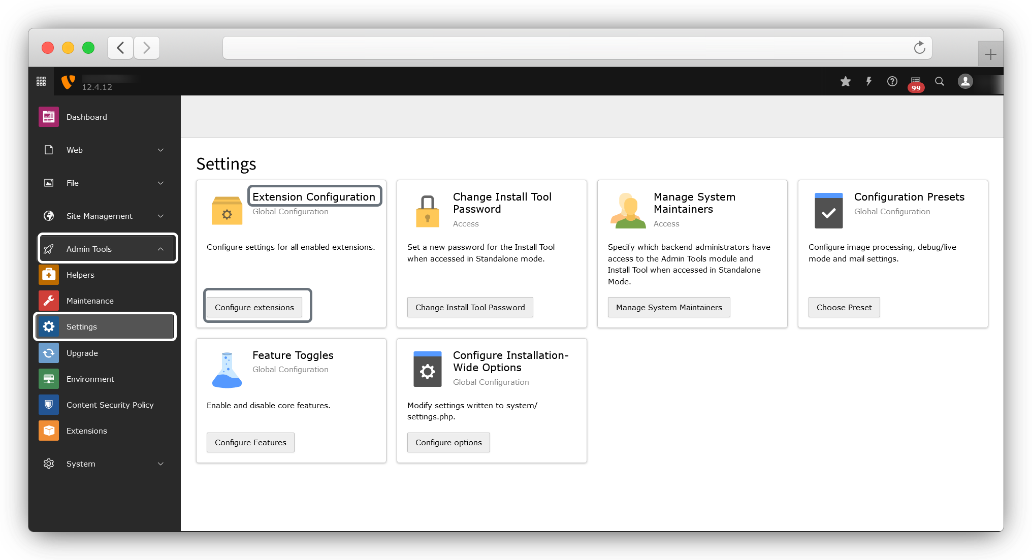Click the flush cache lightning bolt icon

tap(869, 81)
